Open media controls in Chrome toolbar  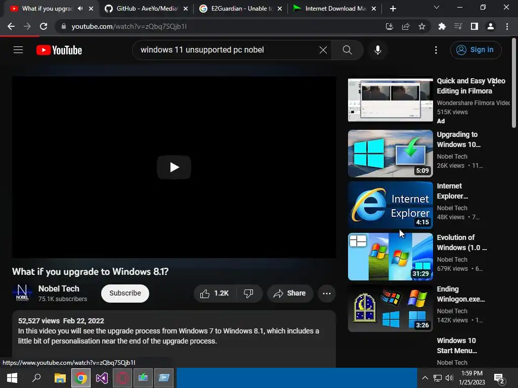[458, 26]
